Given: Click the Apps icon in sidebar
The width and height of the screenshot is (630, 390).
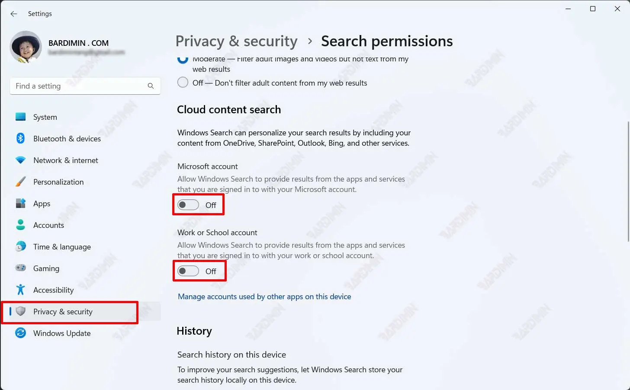Looking at the screenshot, I should [x=20, y=203].
